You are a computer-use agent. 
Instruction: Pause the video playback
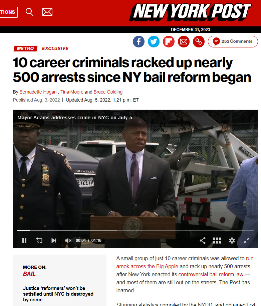tap(24, 241)
